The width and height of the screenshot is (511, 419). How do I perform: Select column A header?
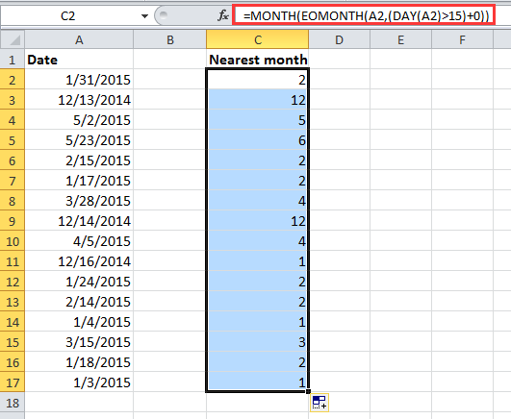coord(79,39)
